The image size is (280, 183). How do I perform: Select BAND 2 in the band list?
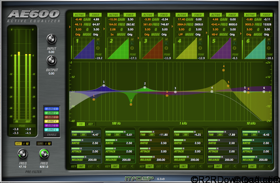tap(52, 113)
